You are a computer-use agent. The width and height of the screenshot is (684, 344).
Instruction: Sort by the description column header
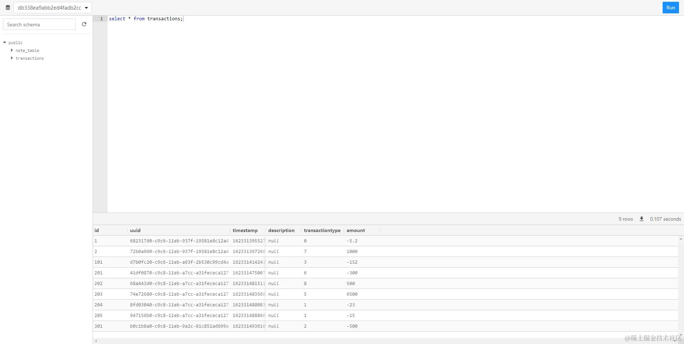point(281,230)
